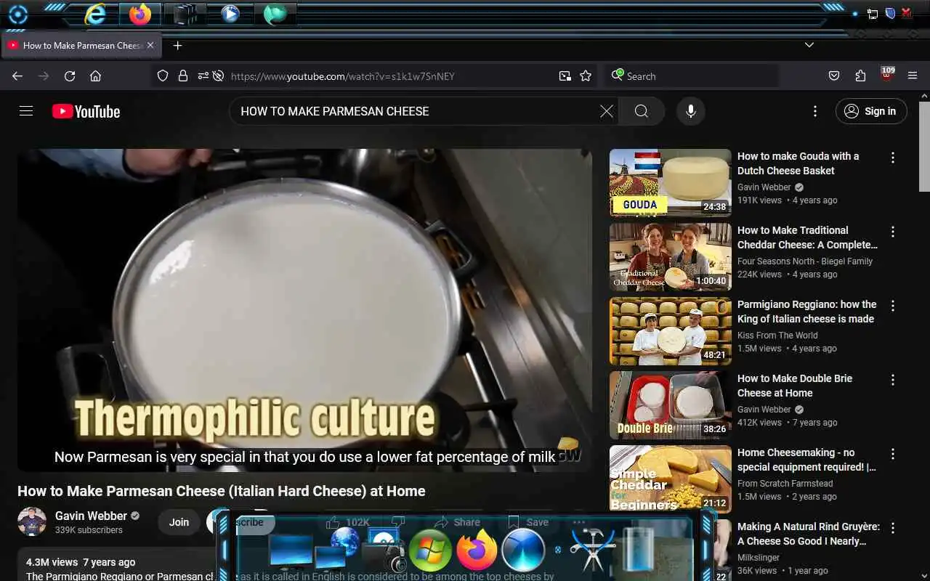Open the Firefox application menu
Image resolution: width=930 pixels, height=581 pixels.
click(x=913, y=76)
